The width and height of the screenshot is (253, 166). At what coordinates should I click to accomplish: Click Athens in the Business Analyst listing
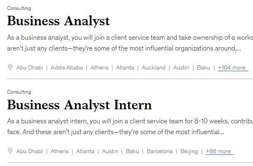99,68
